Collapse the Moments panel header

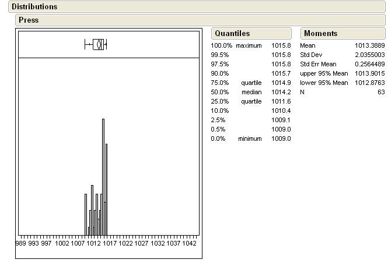[x=320, y=34]
